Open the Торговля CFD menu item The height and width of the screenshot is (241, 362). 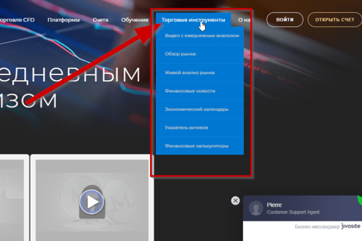(17, 20)
